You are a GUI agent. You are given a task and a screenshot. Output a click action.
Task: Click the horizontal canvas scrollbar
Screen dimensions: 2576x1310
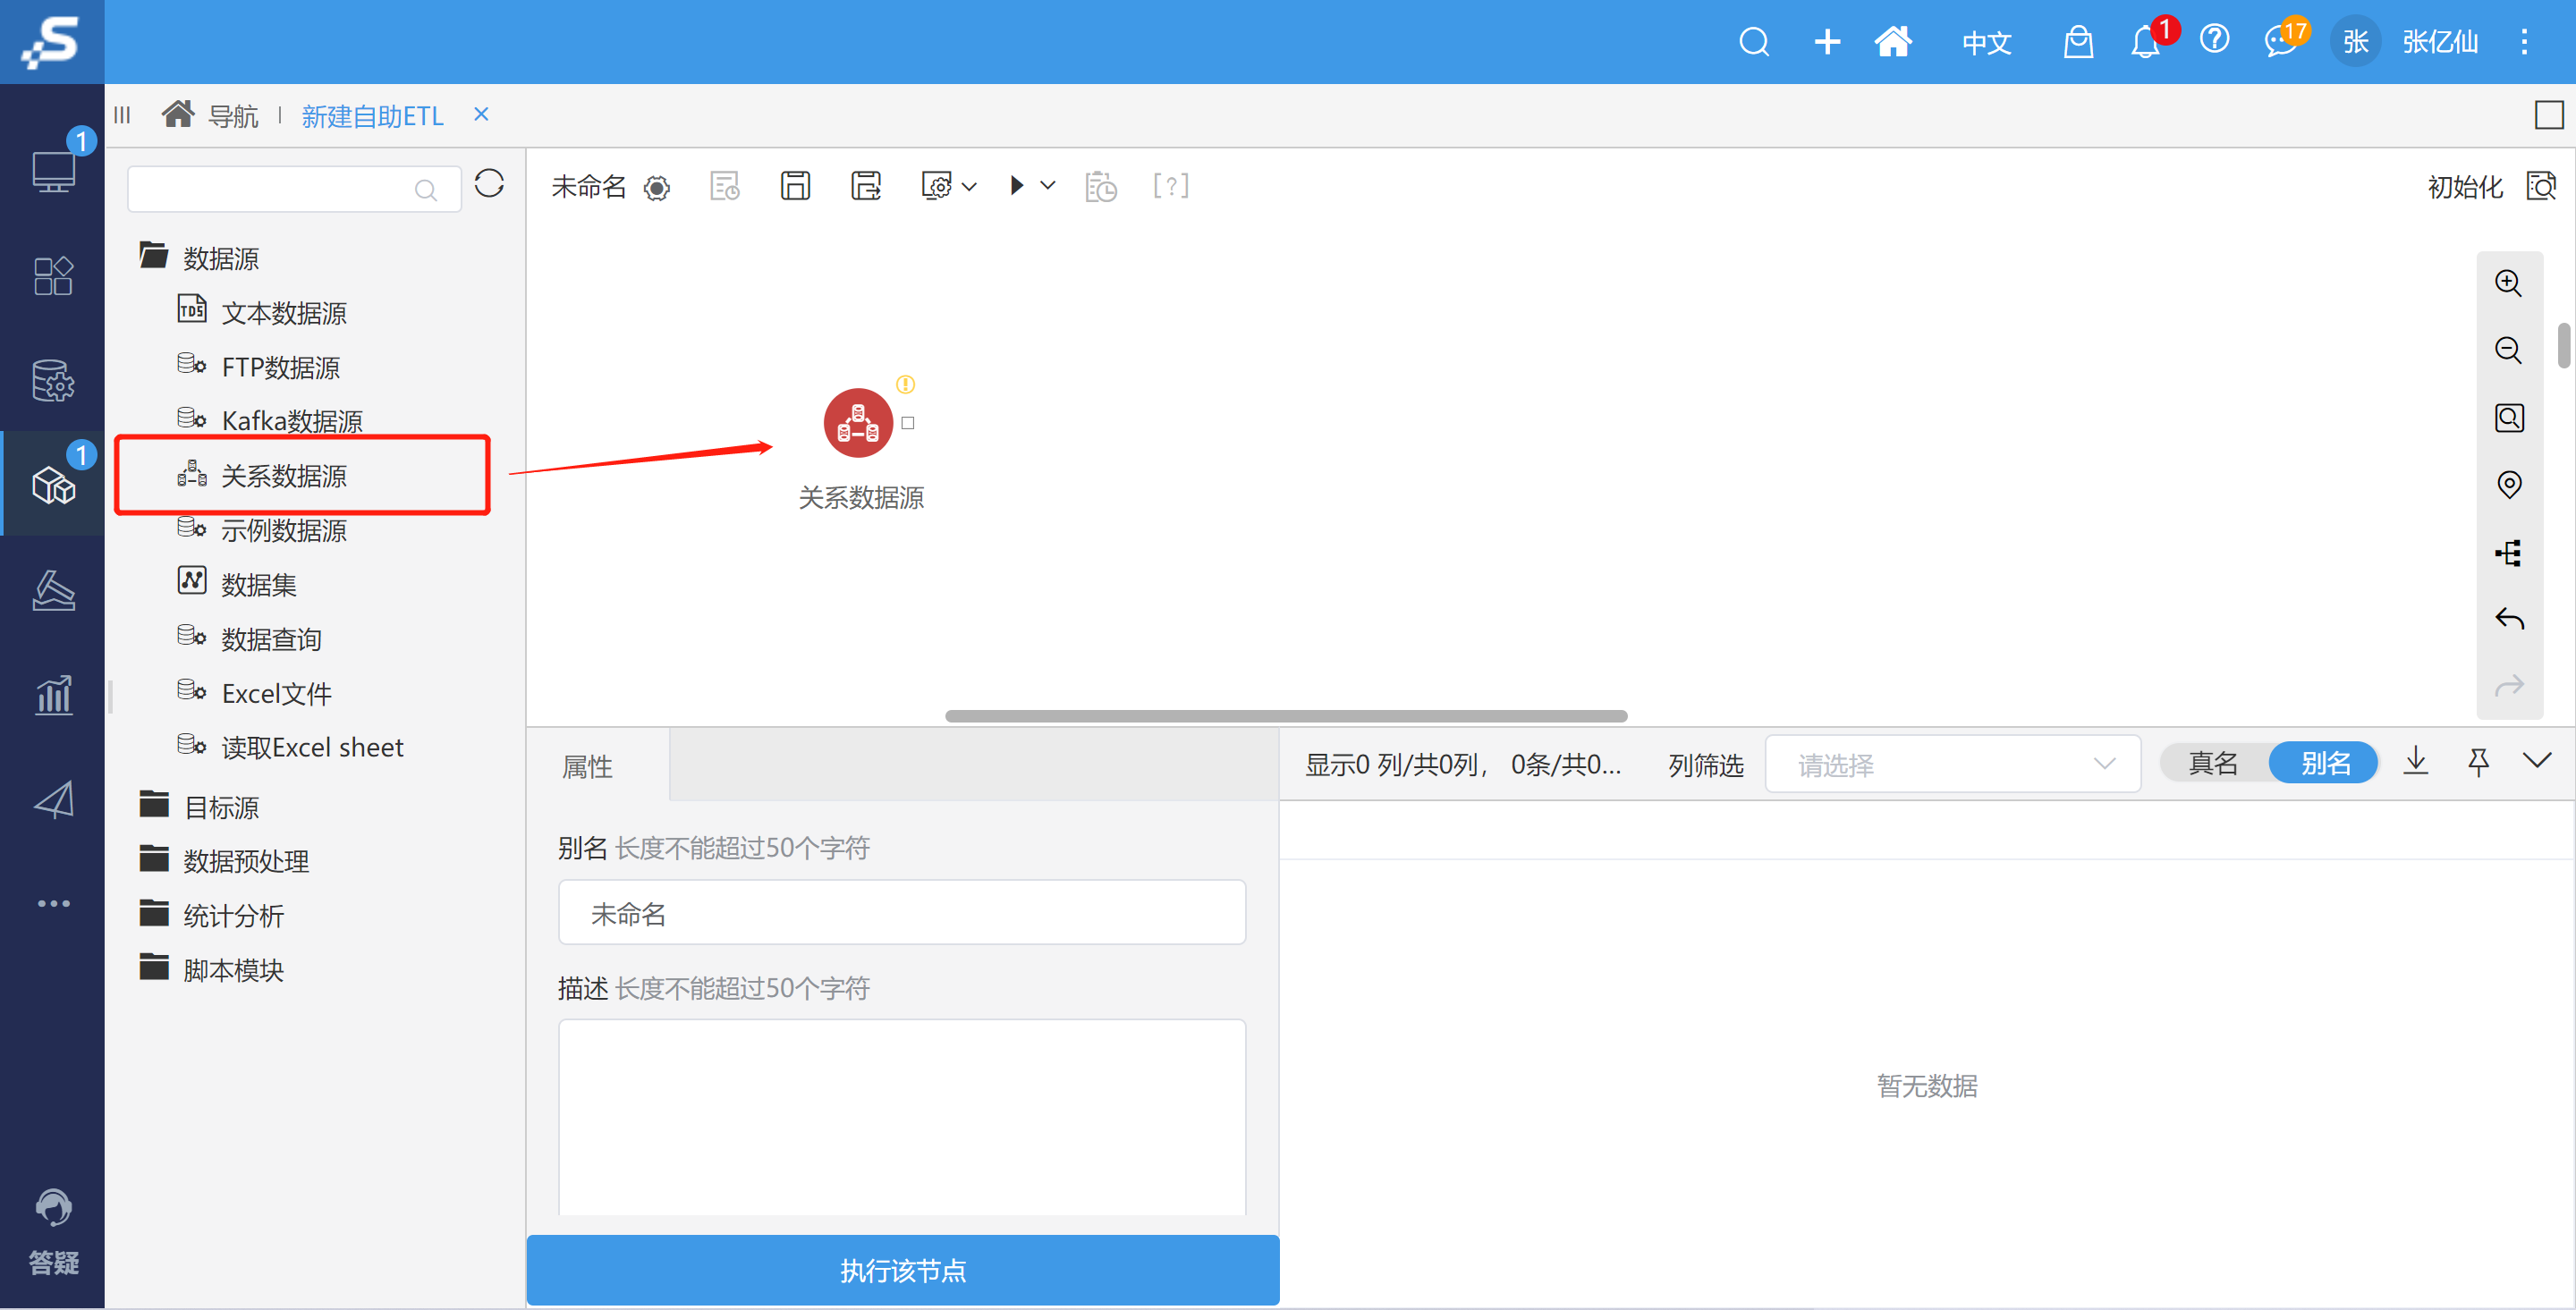pos(1285,716)
